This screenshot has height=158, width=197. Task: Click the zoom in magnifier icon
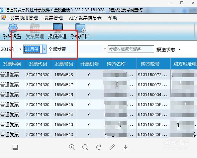click(72, 147)
